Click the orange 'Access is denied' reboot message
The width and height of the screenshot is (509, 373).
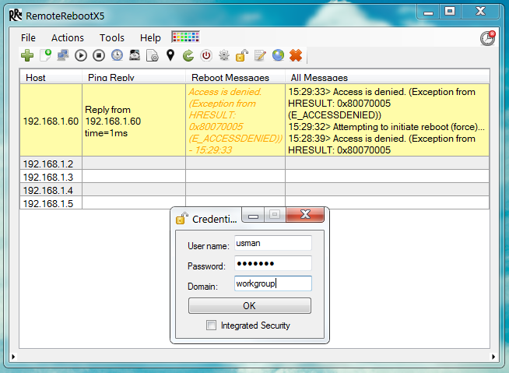(x=235, y=121)
